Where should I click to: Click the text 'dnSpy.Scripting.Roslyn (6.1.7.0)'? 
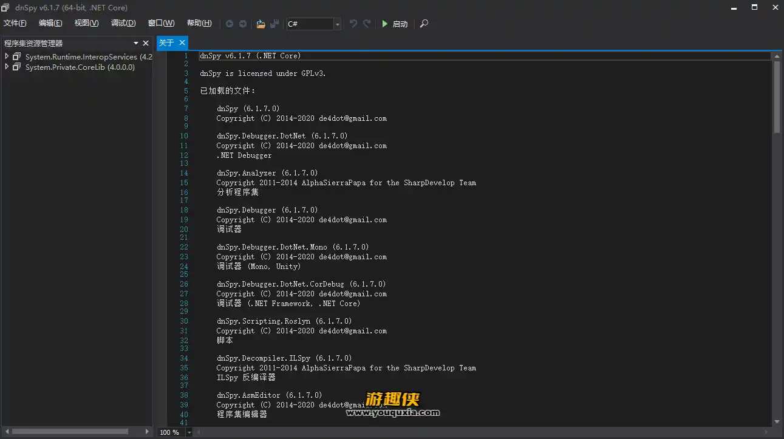coord(284,321)
